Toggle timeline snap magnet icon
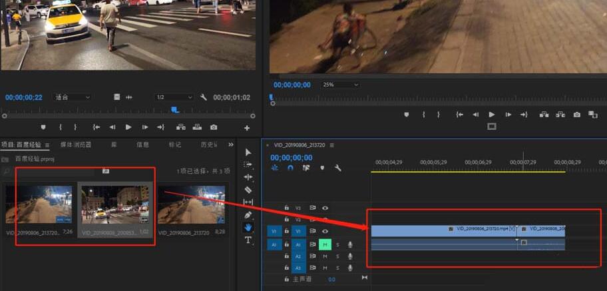 (290, 168)
